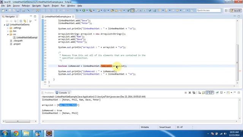The height and width of the screenshot is (137, 243).
Task: Open the Window menu
Action: pos(71,6)
